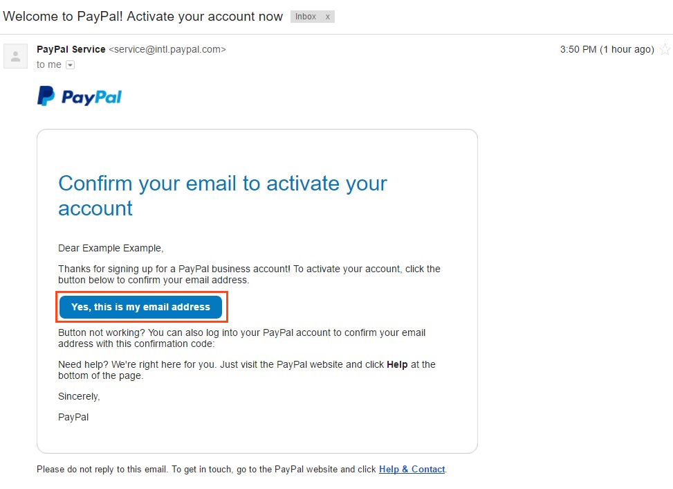This screenshot has width=673, height=489.
Task: Click the "Confirm your email to activate" heading
Action: tap(222, 195)
